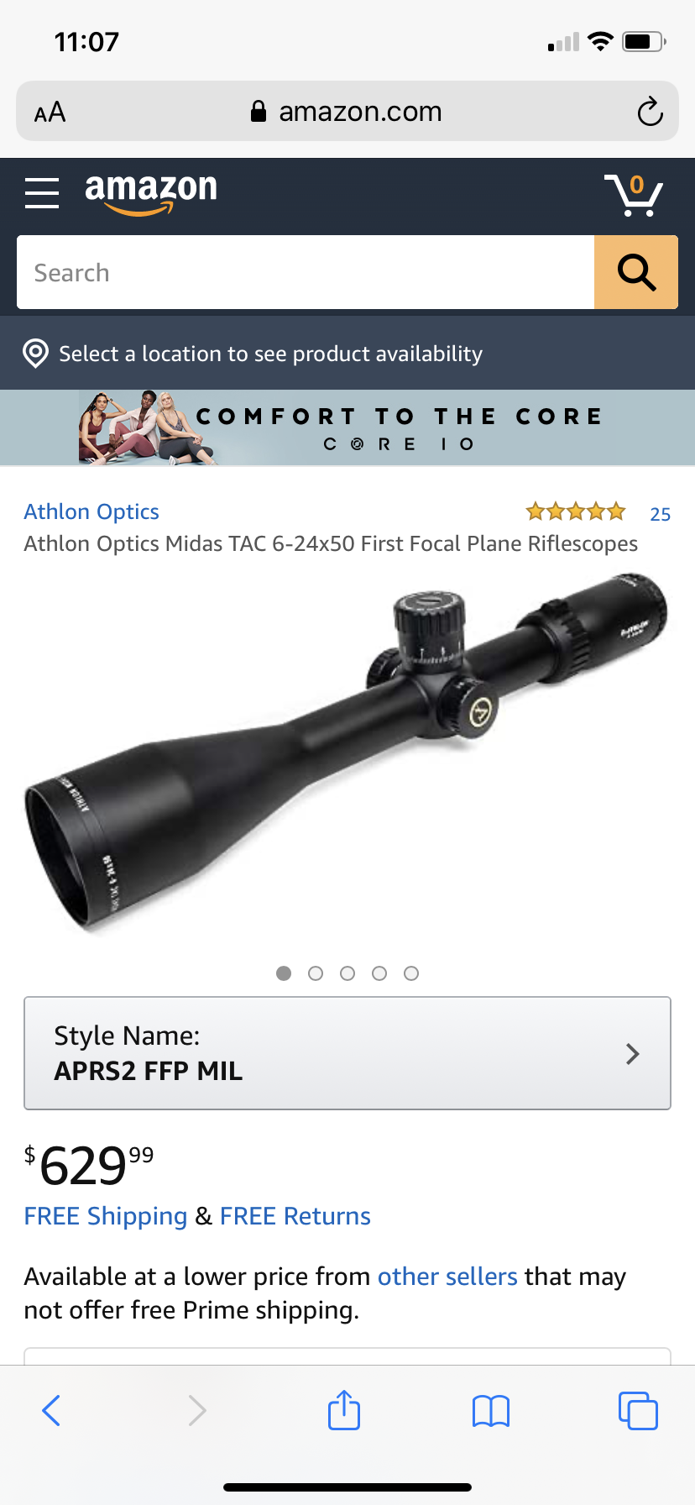Show open Safari tabs
Screen dimensions: 695x1505
point(638,1410)
